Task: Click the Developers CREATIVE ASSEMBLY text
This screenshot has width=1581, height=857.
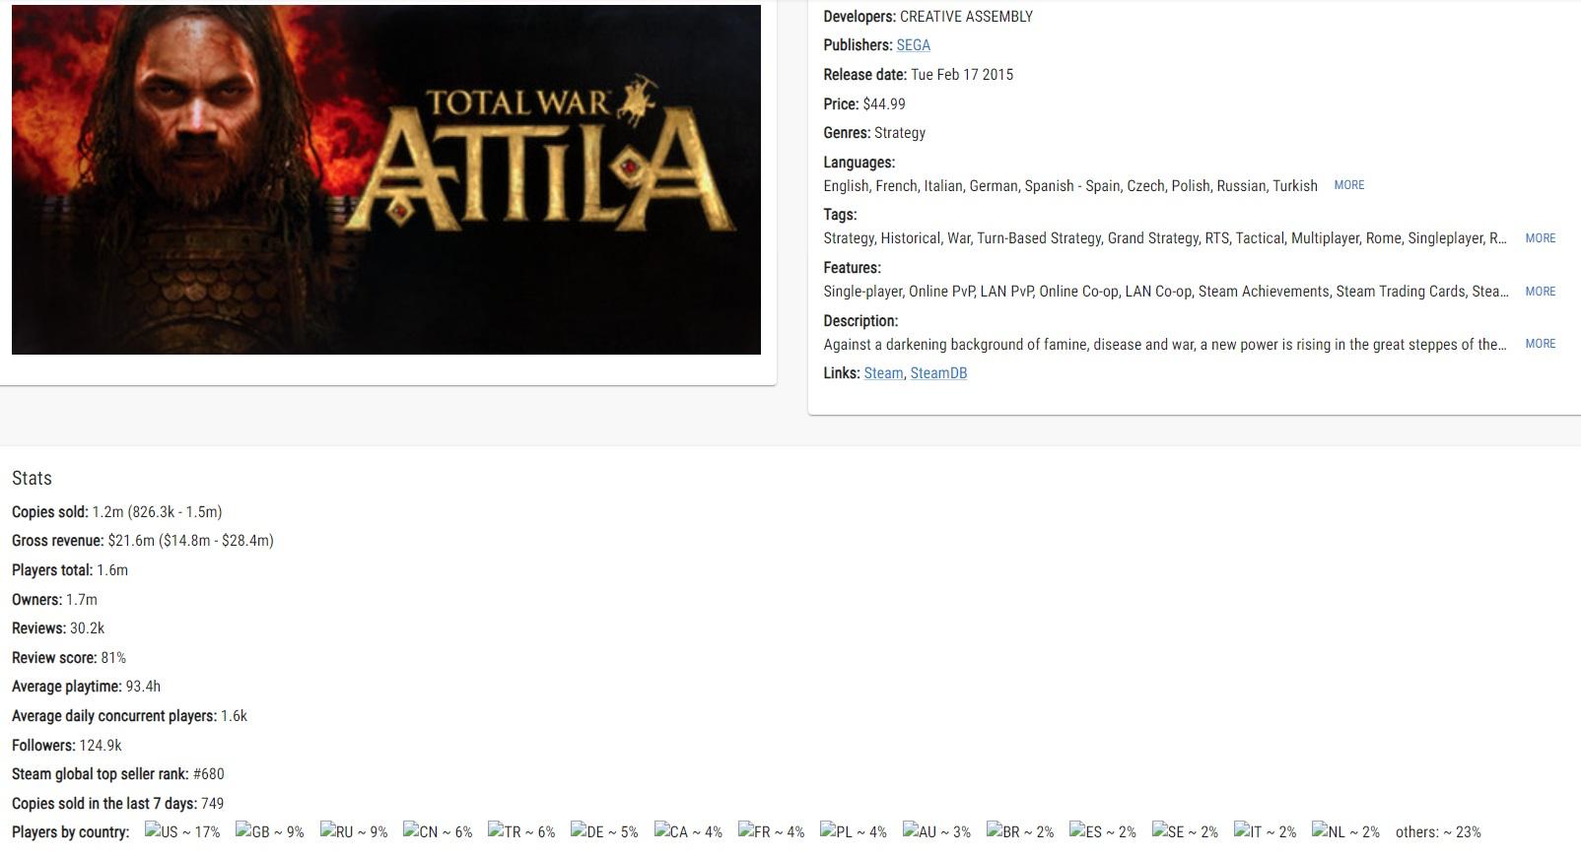Action: (928, 17)
